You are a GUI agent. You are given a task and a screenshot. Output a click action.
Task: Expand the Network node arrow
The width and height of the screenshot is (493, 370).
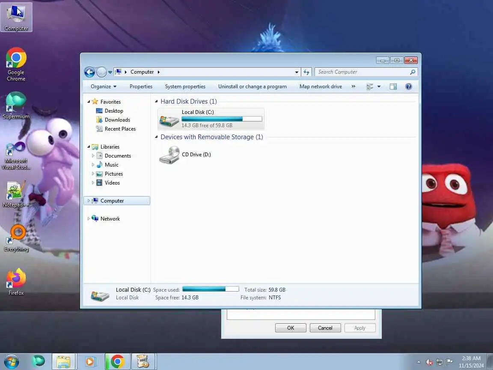click(x=89, y=219)
